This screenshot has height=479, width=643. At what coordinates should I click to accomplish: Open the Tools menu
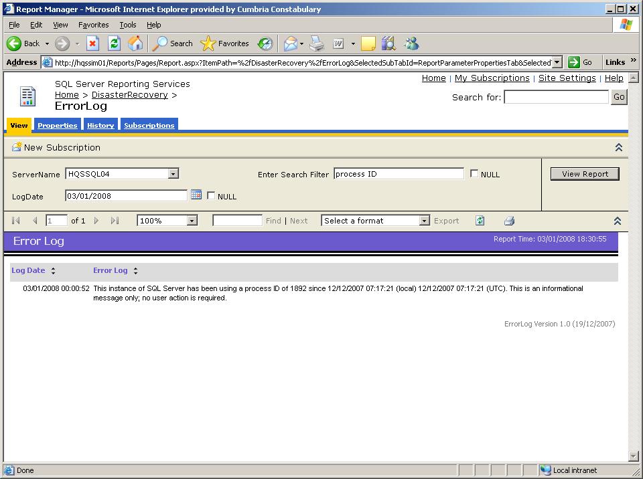(x=127, y=25)
